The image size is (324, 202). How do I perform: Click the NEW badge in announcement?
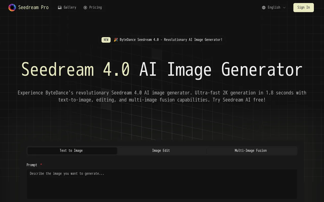[106, 40]
